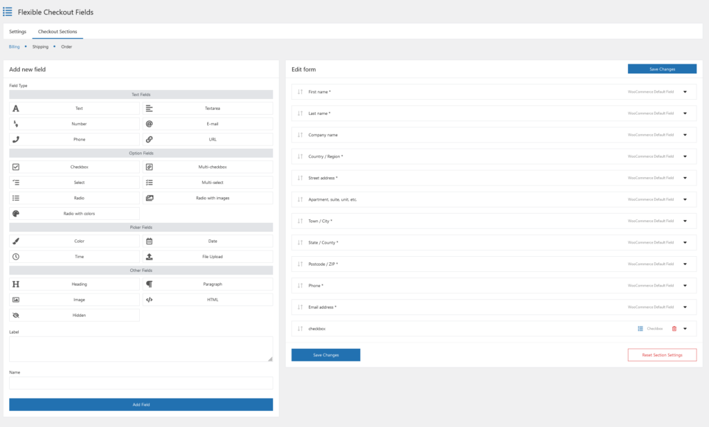Delete the checkbox field via trash icon
This screenshot has height=427, width=709.
(x=674, y=328)
